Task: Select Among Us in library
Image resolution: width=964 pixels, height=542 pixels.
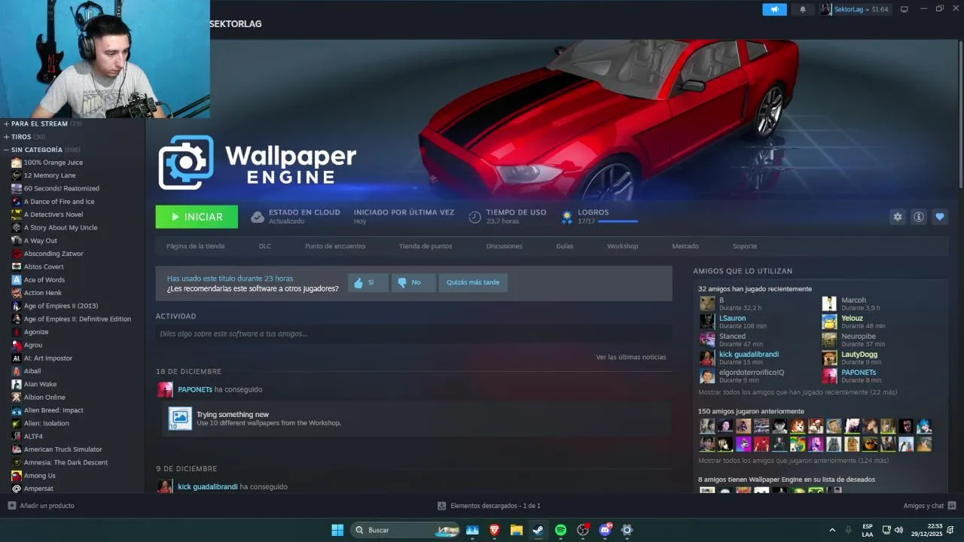Action: pos(40,476)
